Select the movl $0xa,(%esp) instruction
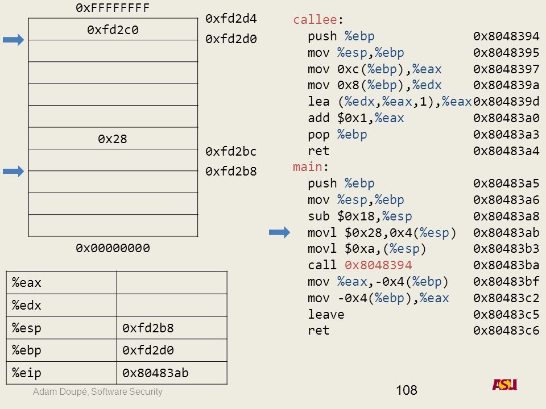Viewport: 546px width, 409px height. [367, 249]
